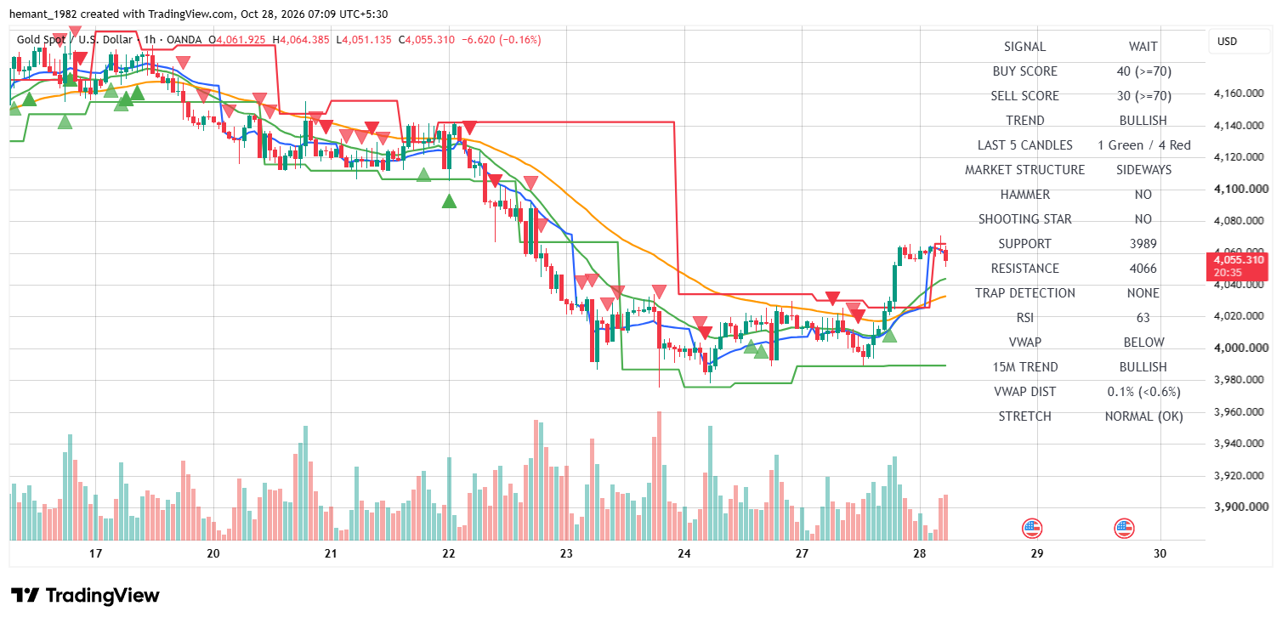1282x623 pixels.
Task: Click the BUY SCORE label
Action: pos(1025,71)
